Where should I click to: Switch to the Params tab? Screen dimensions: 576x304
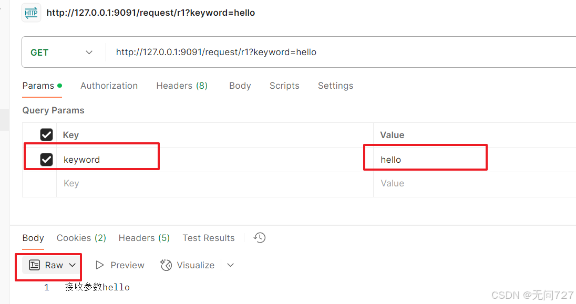42,86
